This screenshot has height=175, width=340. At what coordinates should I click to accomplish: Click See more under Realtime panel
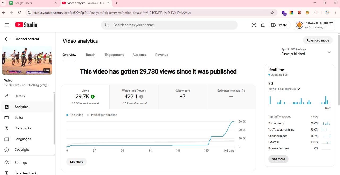pyautogui.click(x=278, y=159)
